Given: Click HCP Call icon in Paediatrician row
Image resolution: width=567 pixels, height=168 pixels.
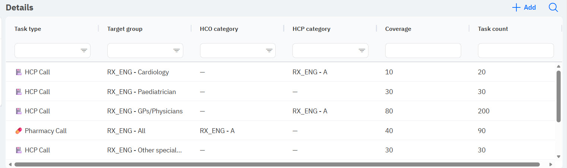Looking at the screenshot, I should (x=19, y=92).
